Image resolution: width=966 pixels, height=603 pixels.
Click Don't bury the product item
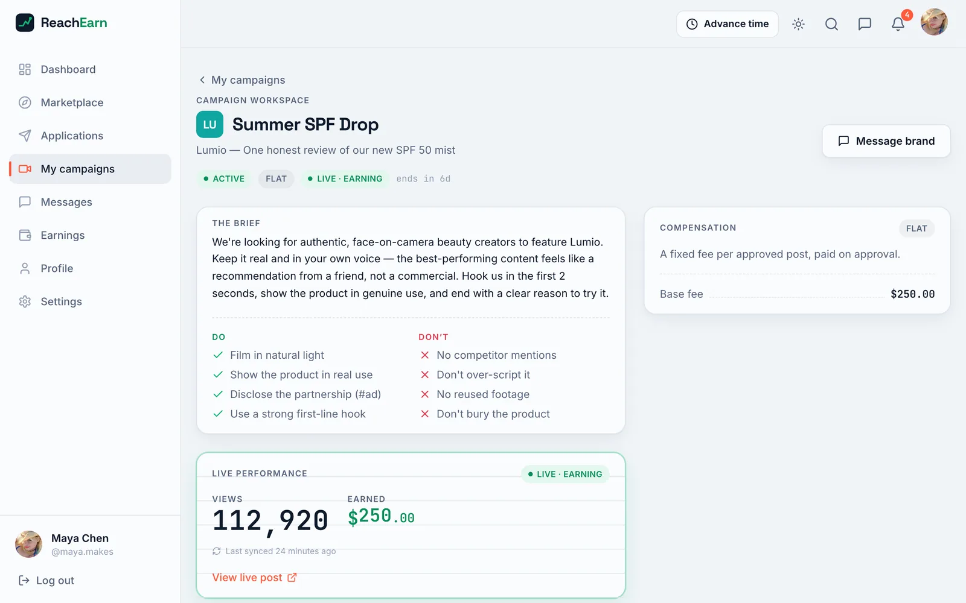pyautogui.click(x=485, y=414)
